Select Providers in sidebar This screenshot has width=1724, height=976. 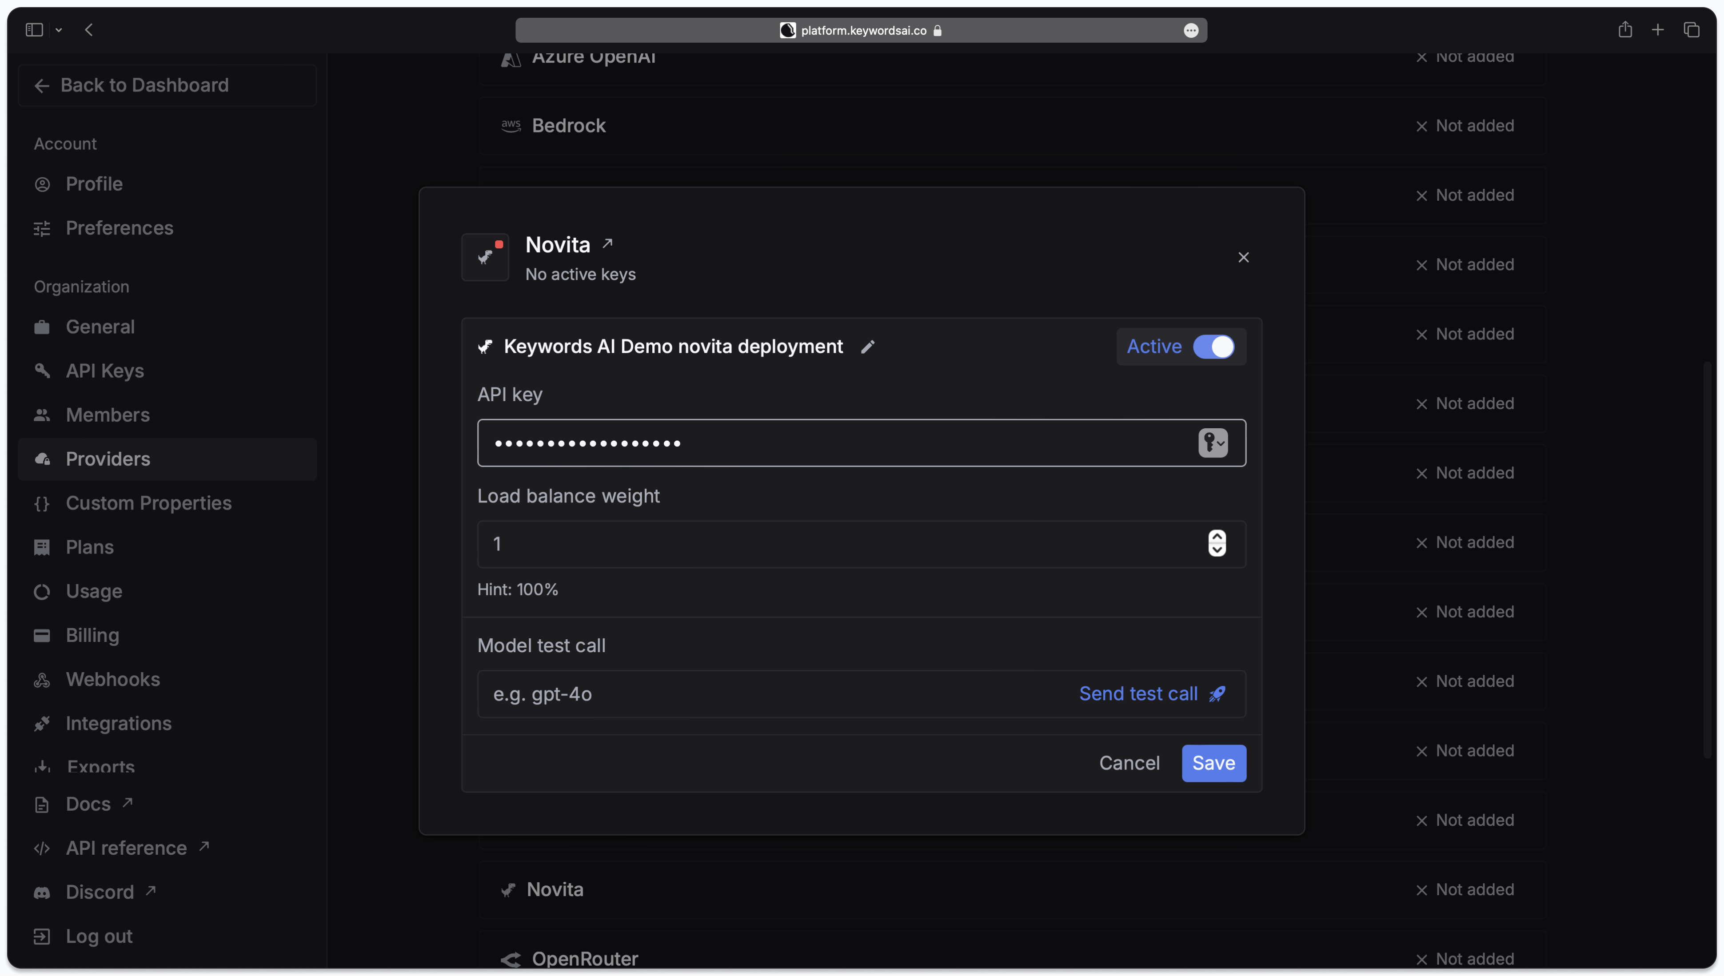pyautogui.click(x=168, y=459)
